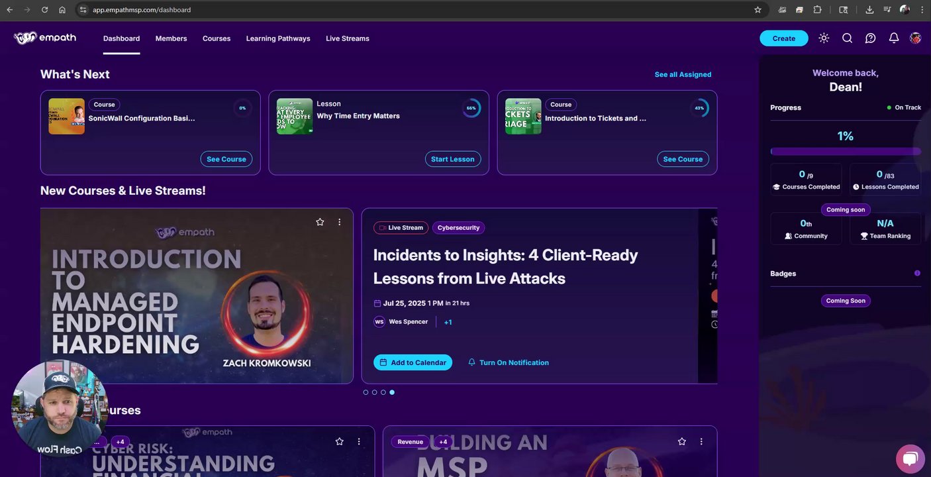Click the 1% overall progress bar
This screenshot has height=477, width=931.
tap(846, 152)
